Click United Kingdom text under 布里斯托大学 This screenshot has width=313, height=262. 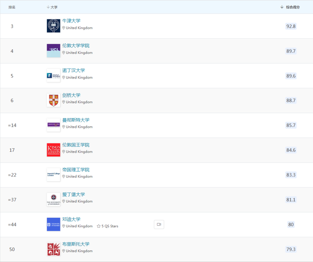(79, 251)
